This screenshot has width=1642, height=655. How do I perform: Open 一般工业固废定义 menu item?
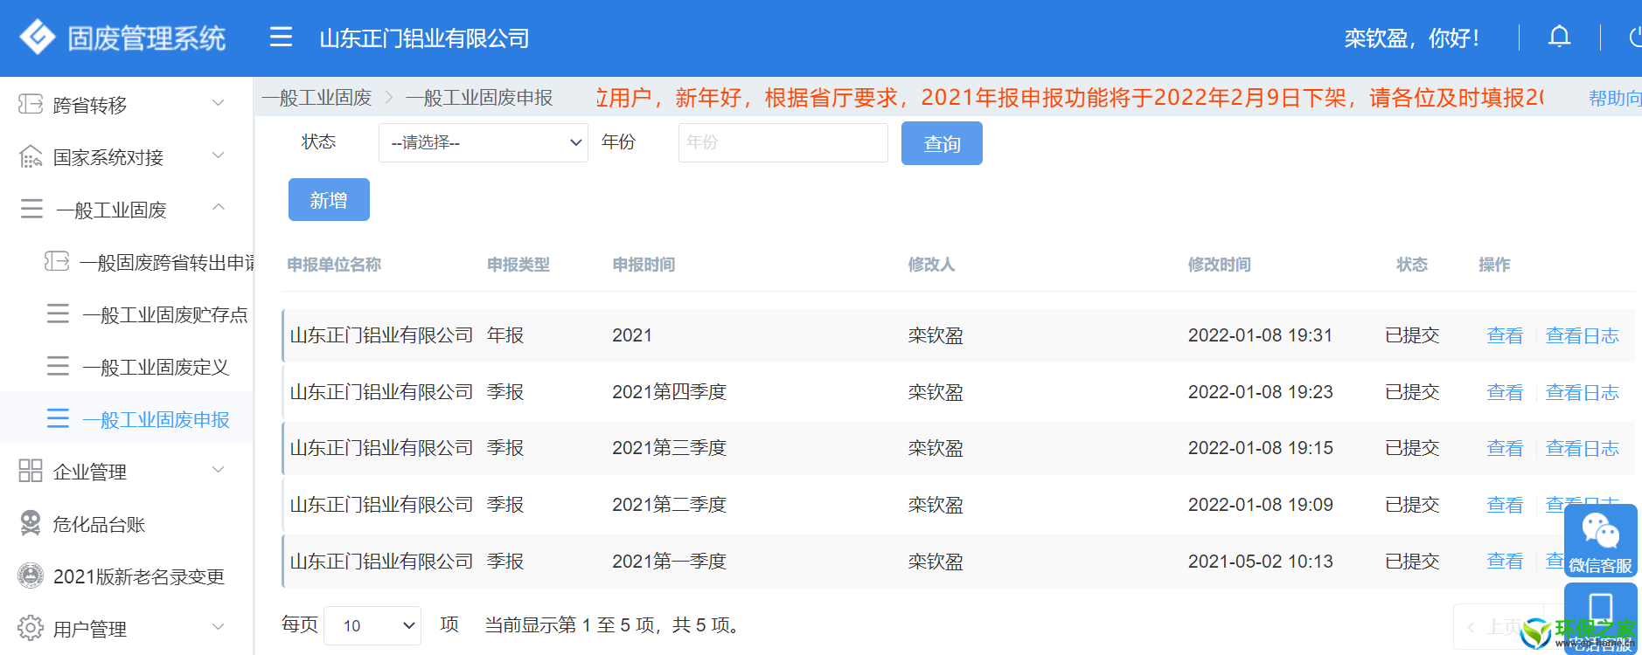click(x=156, y=367)
